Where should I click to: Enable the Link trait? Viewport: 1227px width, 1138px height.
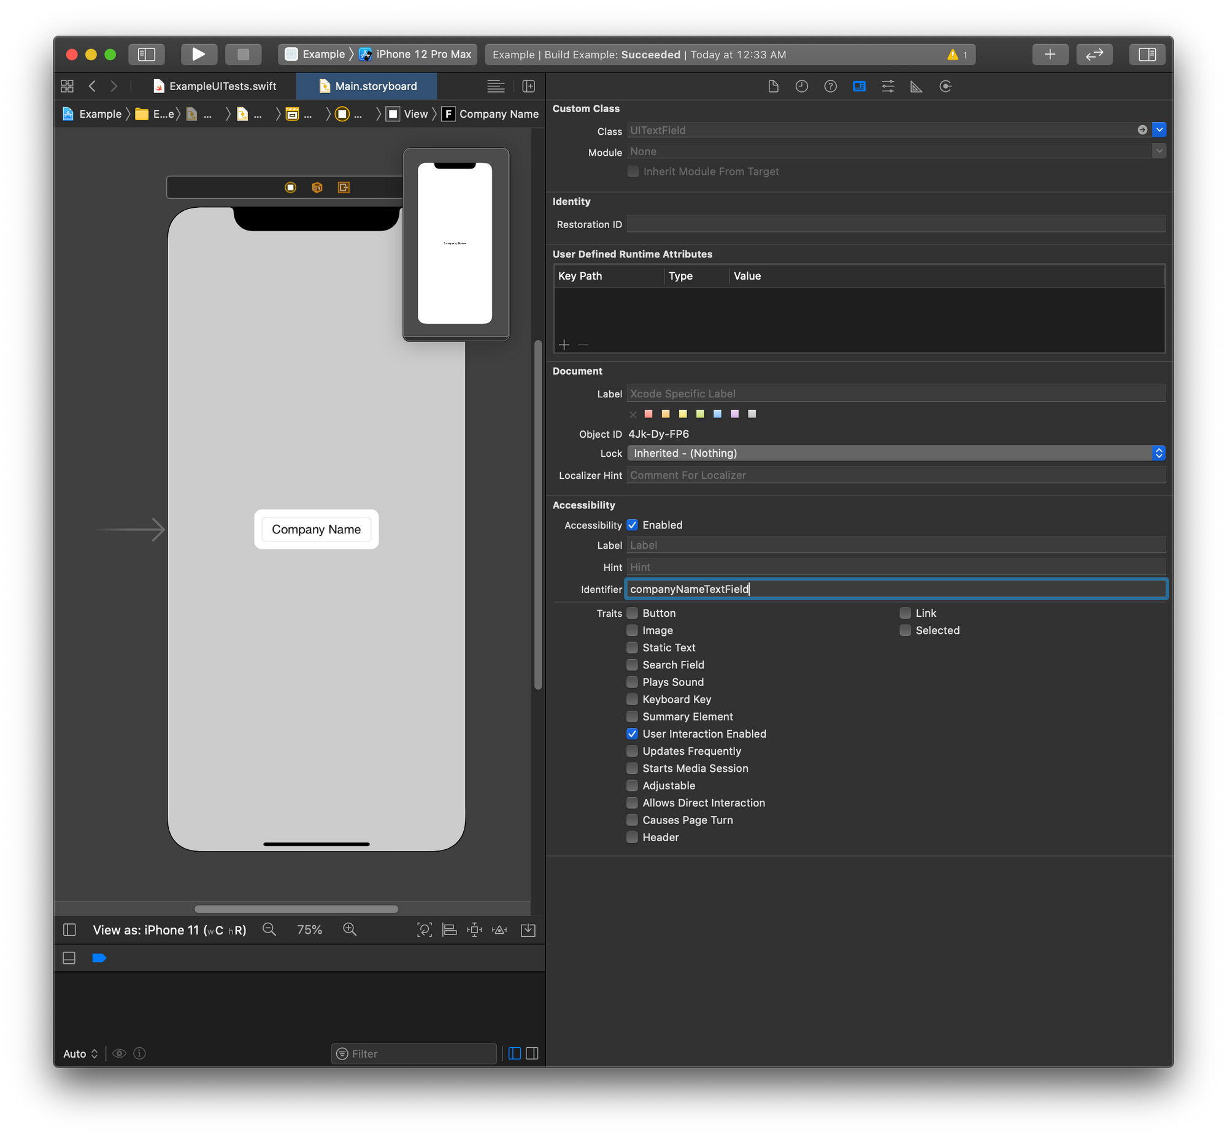[905, 613]
